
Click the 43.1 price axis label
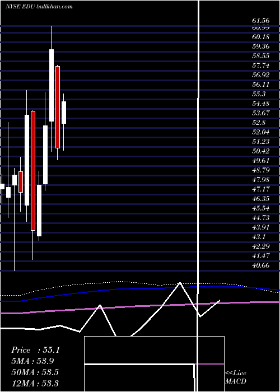click(259, 236)
